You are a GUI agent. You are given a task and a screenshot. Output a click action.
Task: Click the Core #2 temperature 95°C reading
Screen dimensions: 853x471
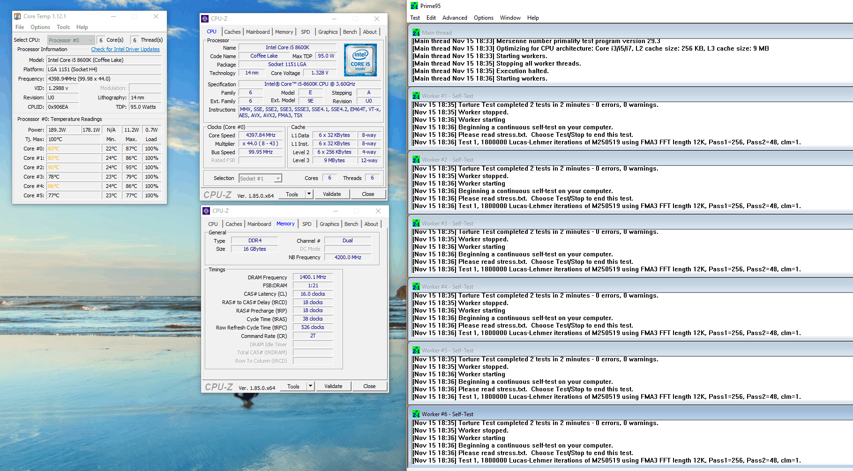tap(74, 167)
